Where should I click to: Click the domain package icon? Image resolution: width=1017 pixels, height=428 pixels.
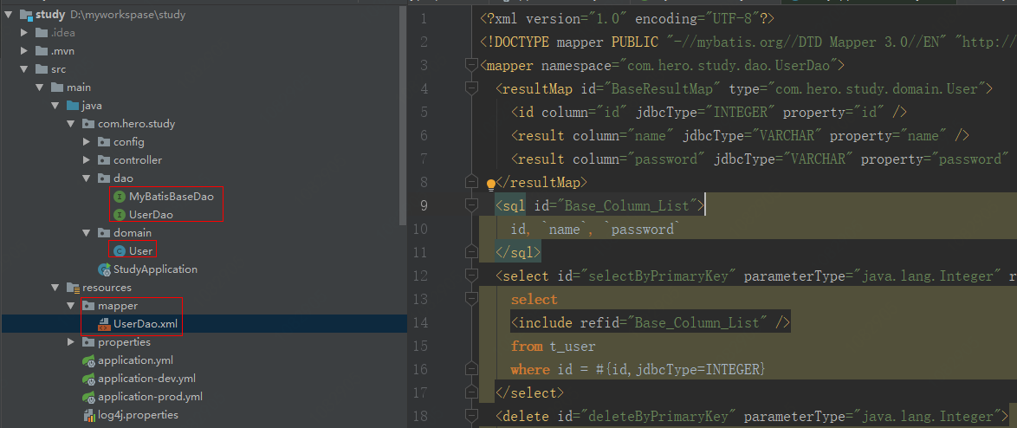[x=104, y=232]
